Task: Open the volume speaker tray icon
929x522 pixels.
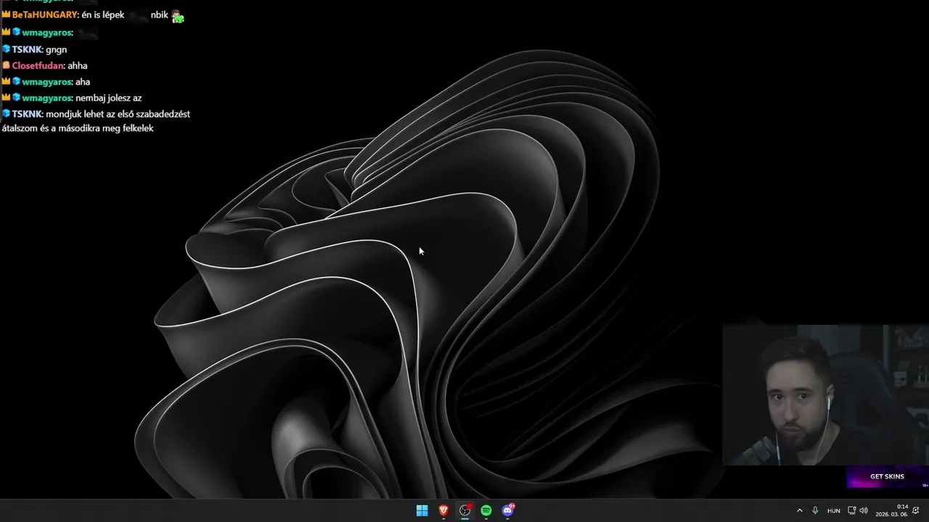Action: (x=864, y=510)
